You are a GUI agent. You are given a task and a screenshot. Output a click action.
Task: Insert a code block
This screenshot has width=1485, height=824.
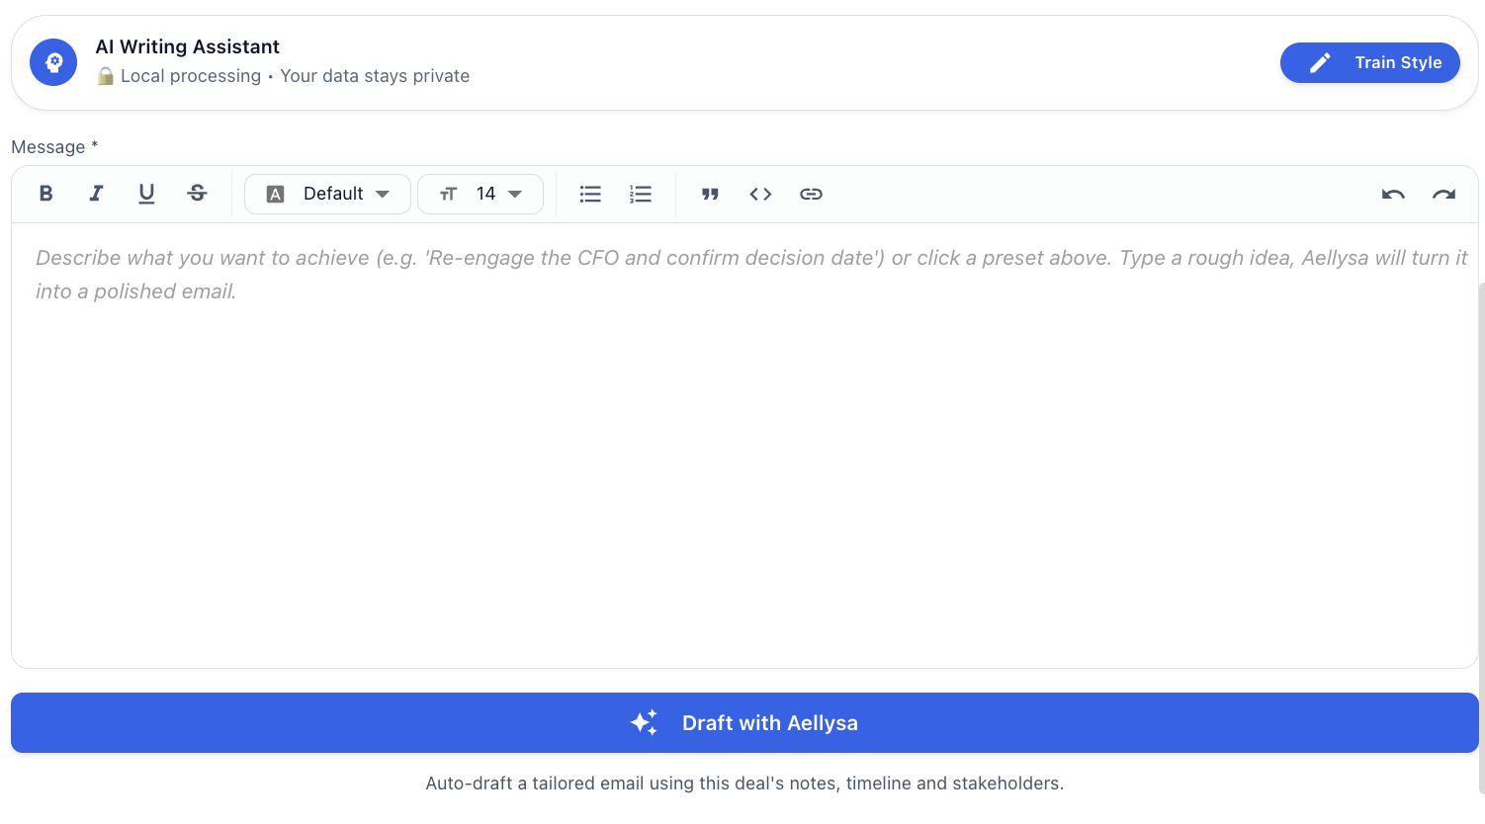point(760,194)
